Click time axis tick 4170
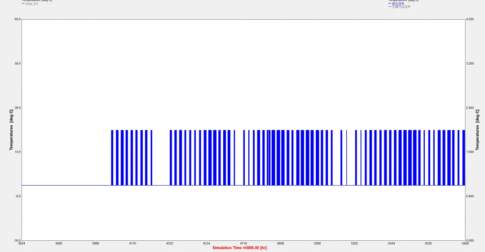This screenshot has width=485, height=252. pyautogui.click(x=132, y=243)
